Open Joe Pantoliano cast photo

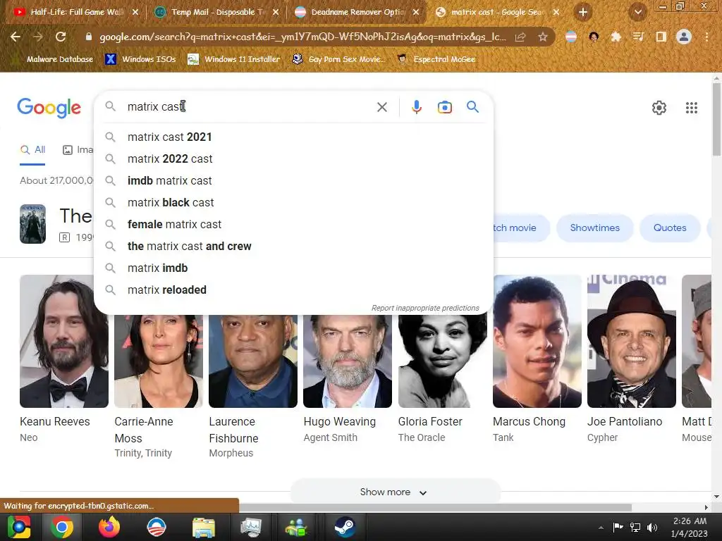click(x=631, y=342)
